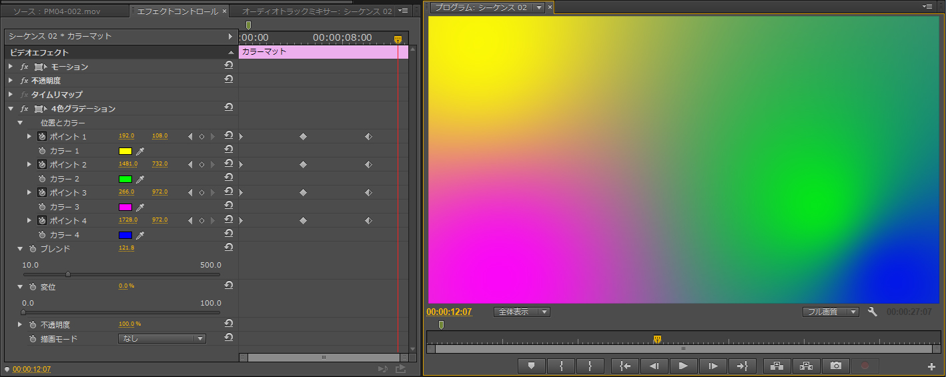Select the エフェクトコントロール tab
The height and width of the screenshot is (377, 946).
(x=178, y=11)
